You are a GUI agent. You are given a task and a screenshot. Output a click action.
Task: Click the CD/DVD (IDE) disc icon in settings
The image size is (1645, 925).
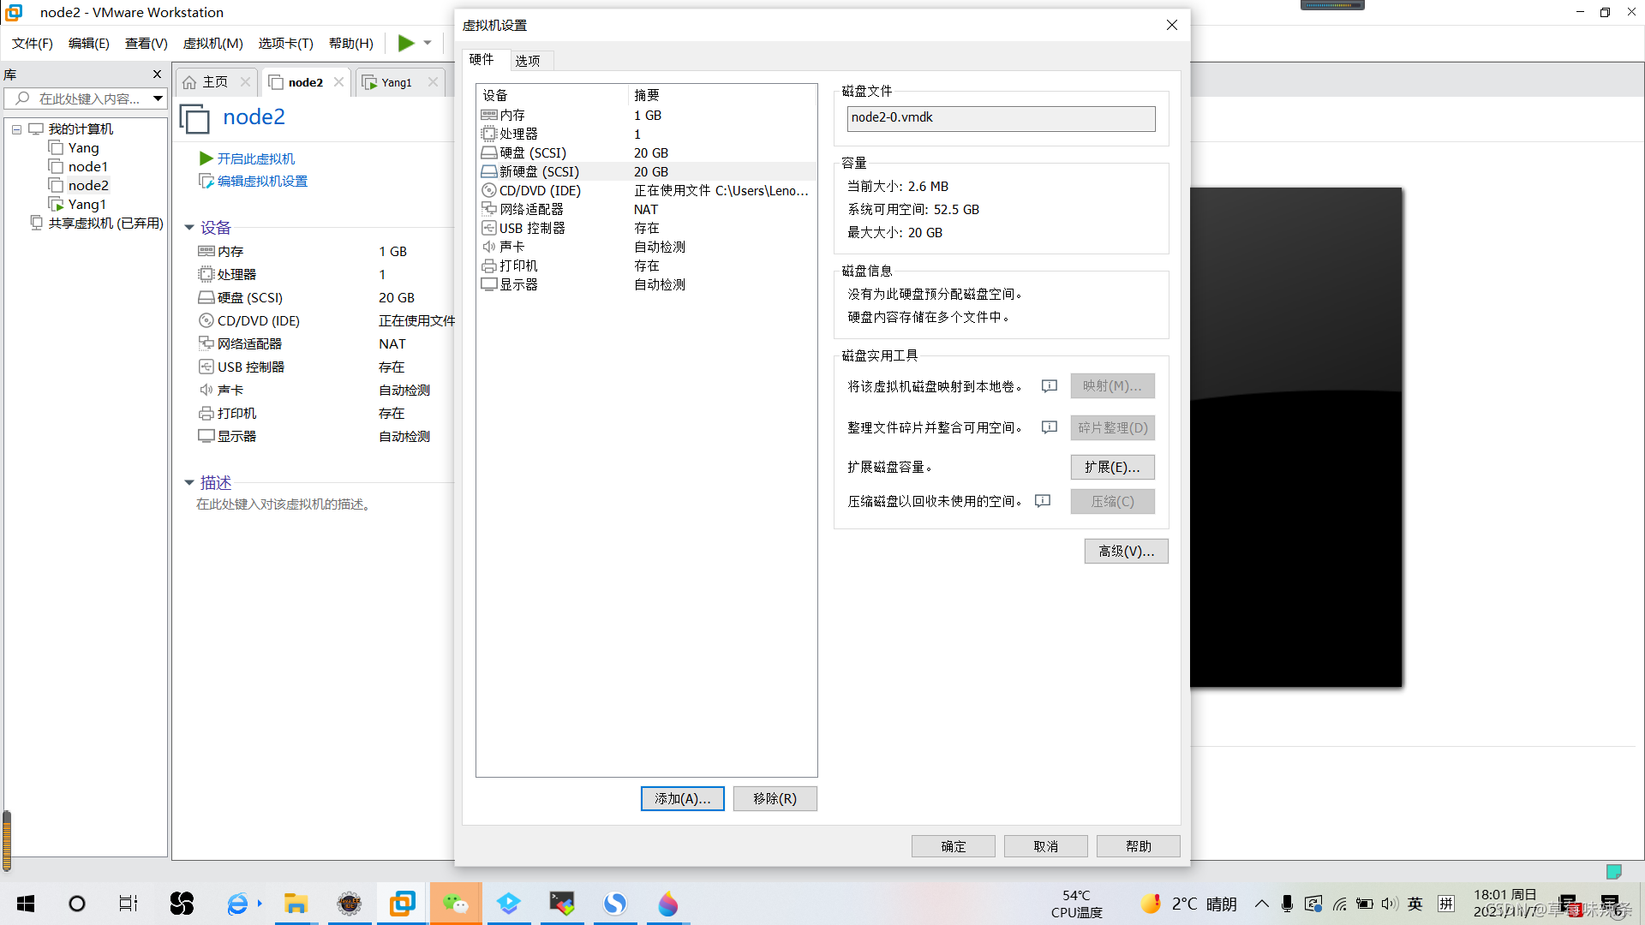(489, 190)
